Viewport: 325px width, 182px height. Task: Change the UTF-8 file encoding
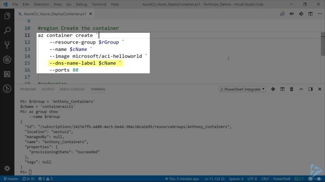click(252, 178)
